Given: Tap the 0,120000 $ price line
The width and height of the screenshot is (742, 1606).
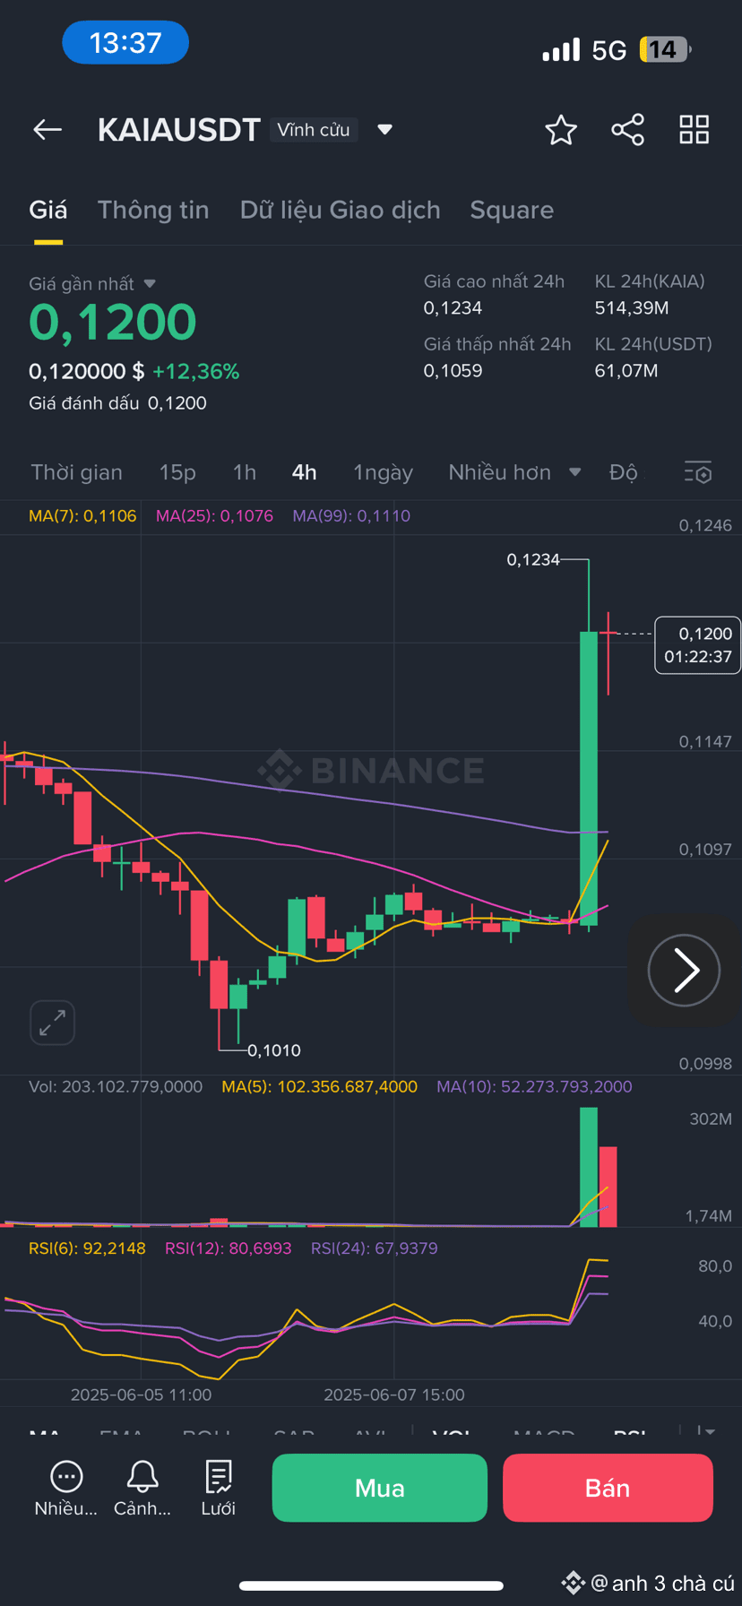Looking at the screenshot, I should click(86, 371).
